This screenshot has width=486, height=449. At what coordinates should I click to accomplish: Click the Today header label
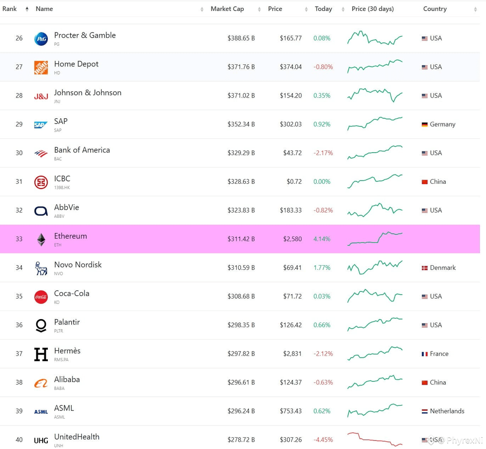pyautogui.click(x=323, y=9)
